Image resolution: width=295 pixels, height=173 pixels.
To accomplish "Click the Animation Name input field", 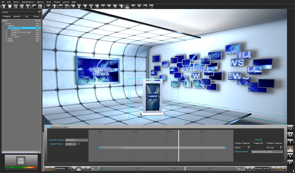I will [76, 140].
